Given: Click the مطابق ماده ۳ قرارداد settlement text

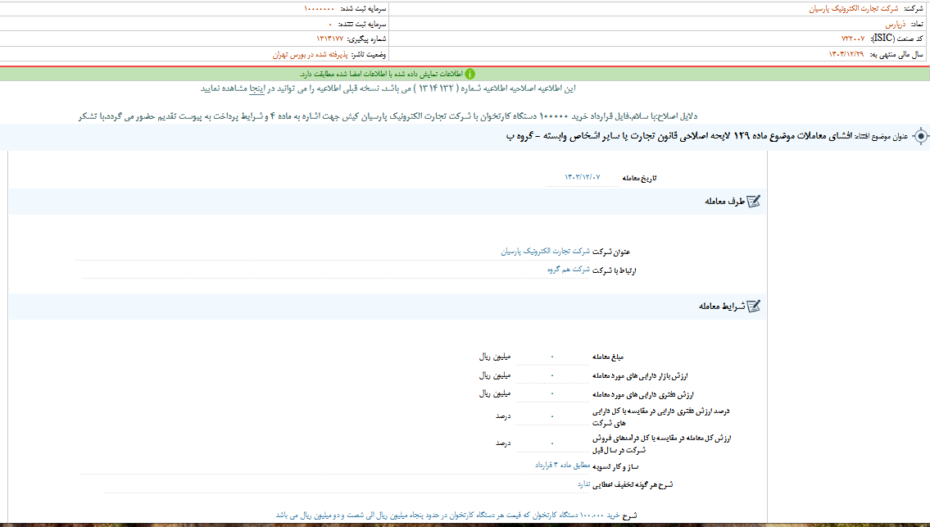Looking at the screenshot, I should tap(565, 465).
